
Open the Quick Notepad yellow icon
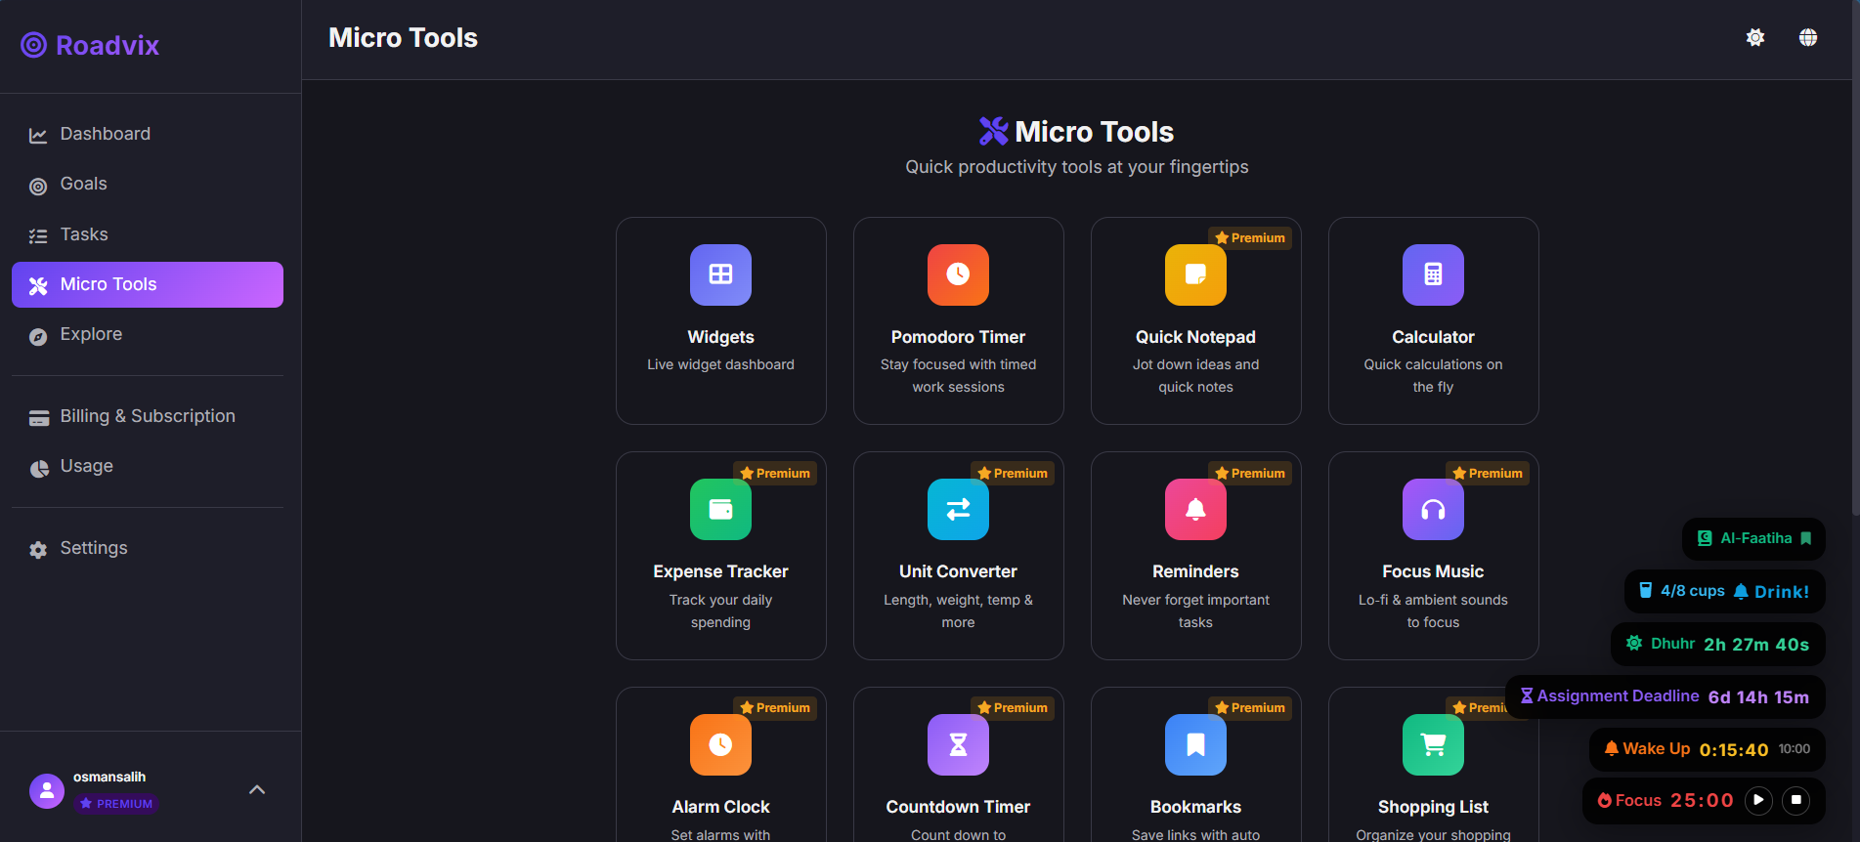pos(1195,274)
